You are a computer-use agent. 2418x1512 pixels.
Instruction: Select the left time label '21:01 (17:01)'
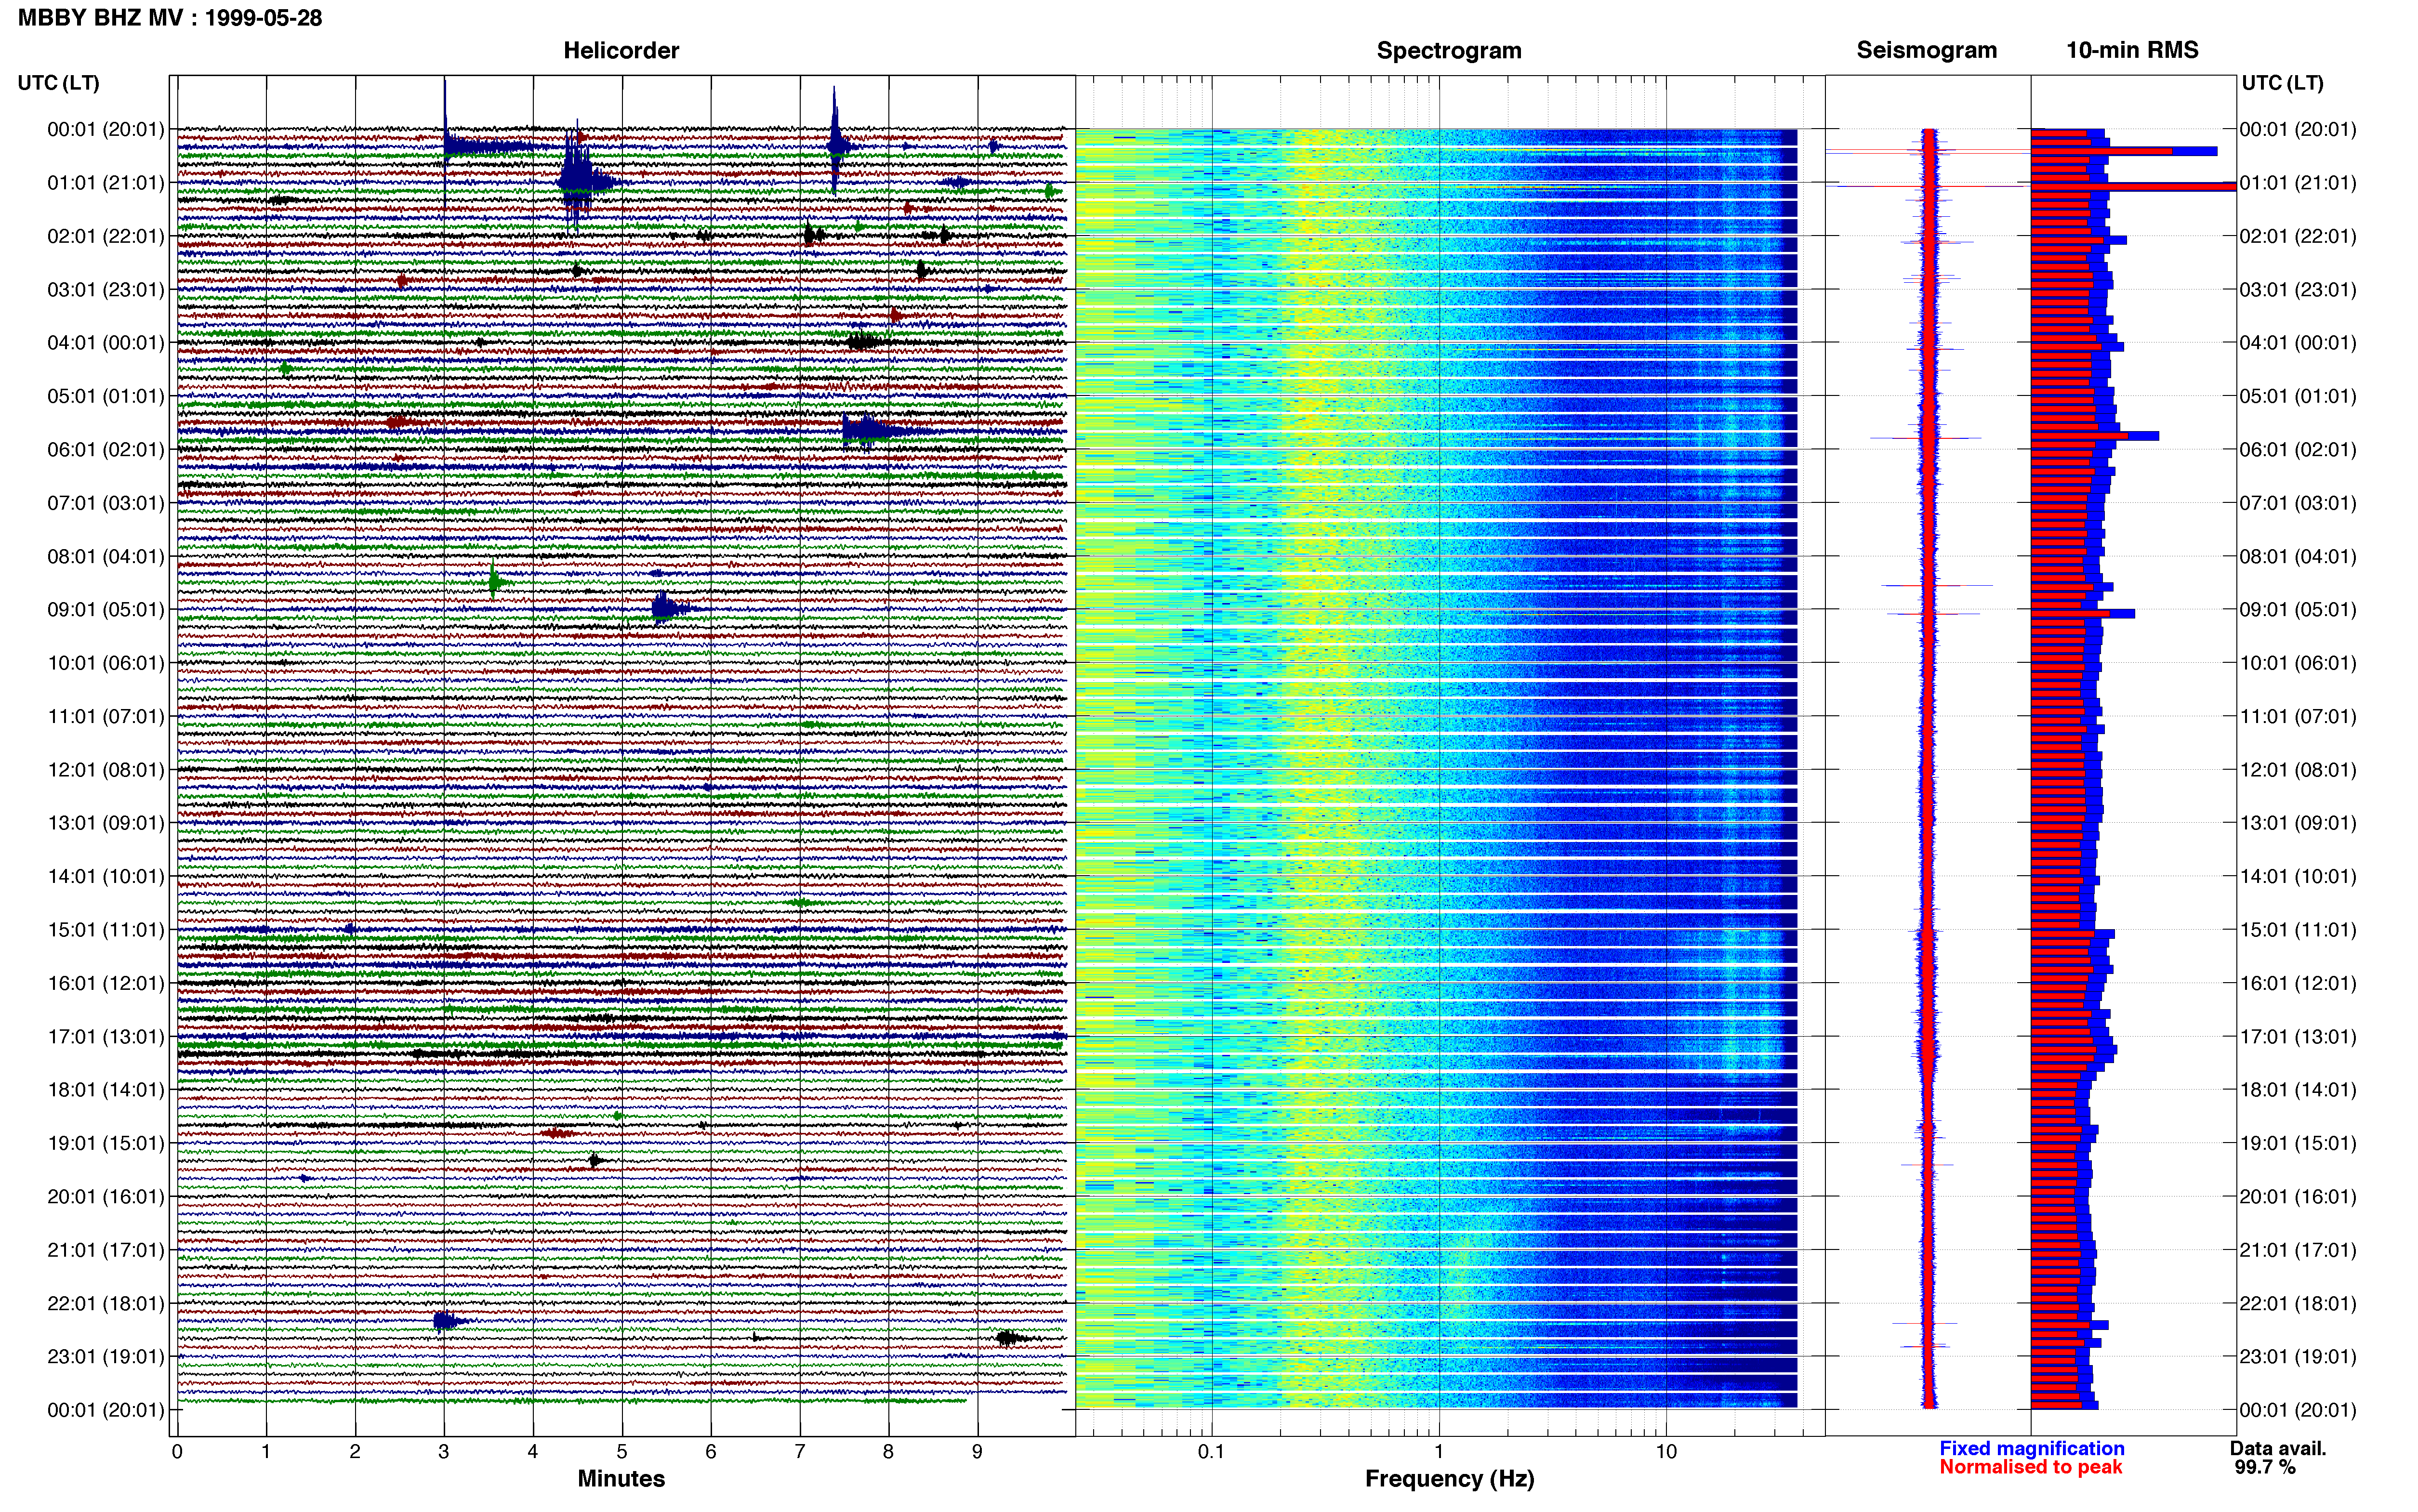pos(105,1250)
